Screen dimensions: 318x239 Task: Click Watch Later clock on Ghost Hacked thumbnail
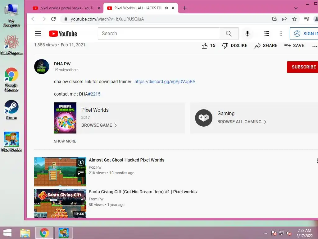[x=81, y=162]
